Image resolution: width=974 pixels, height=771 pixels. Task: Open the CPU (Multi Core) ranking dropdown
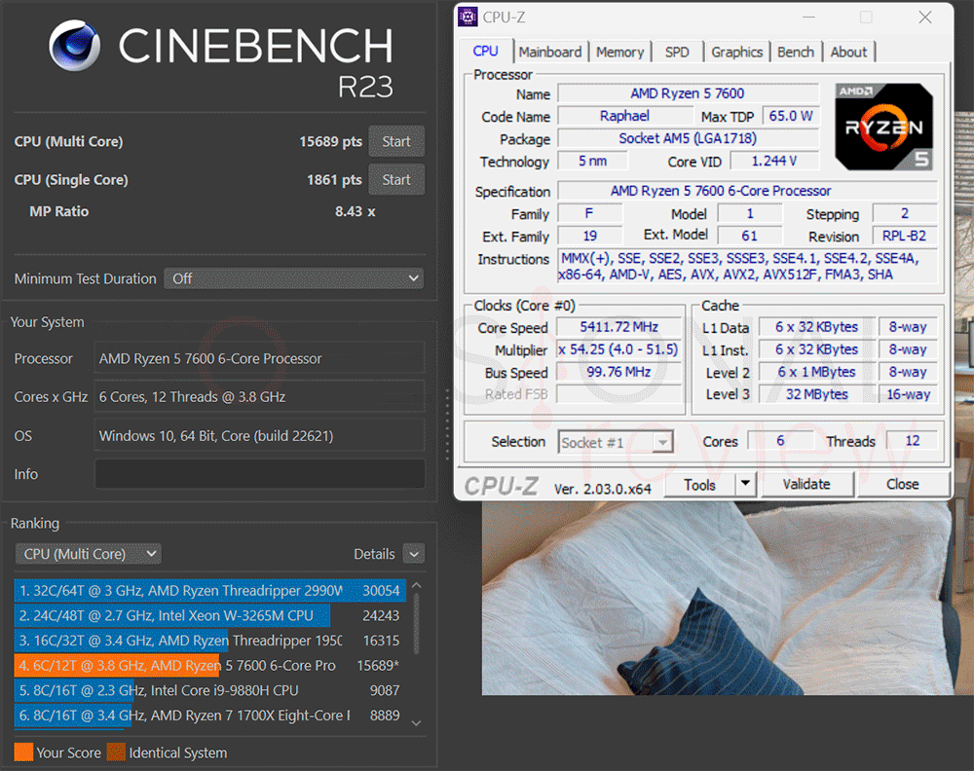(89, 554)
